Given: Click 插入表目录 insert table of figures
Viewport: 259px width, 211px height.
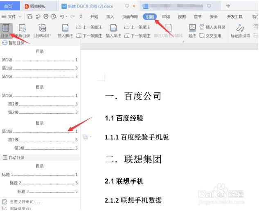Looking at the screenshot, I should [212, 27].
